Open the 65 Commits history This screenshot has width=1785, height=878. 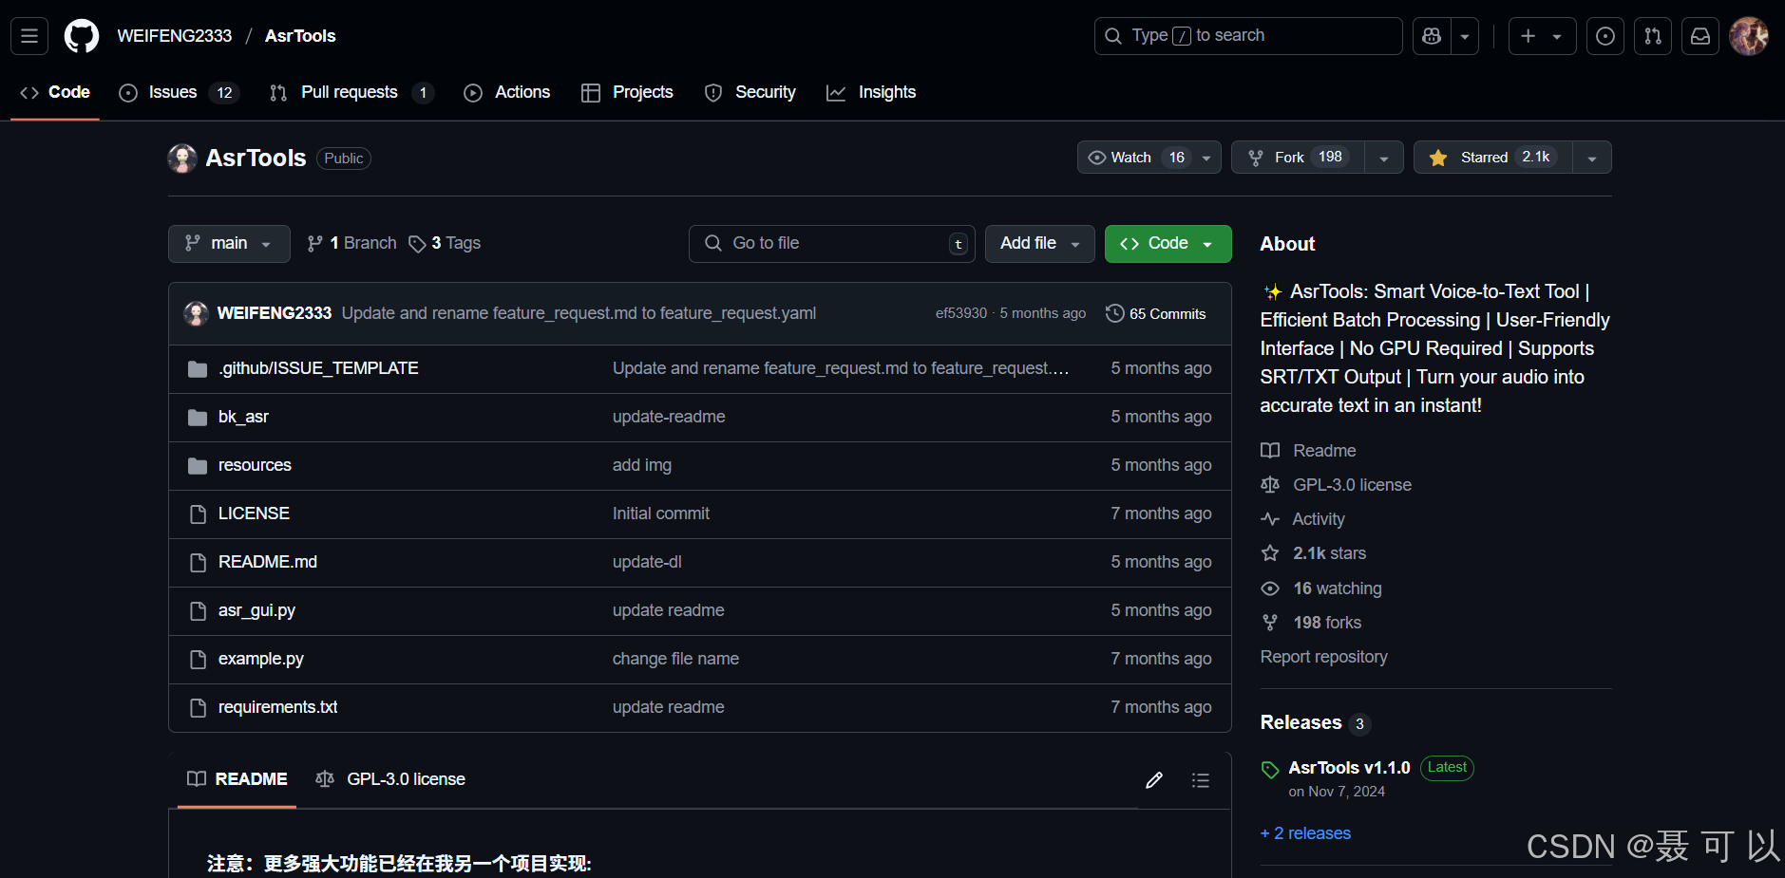tap(1156, 314)
